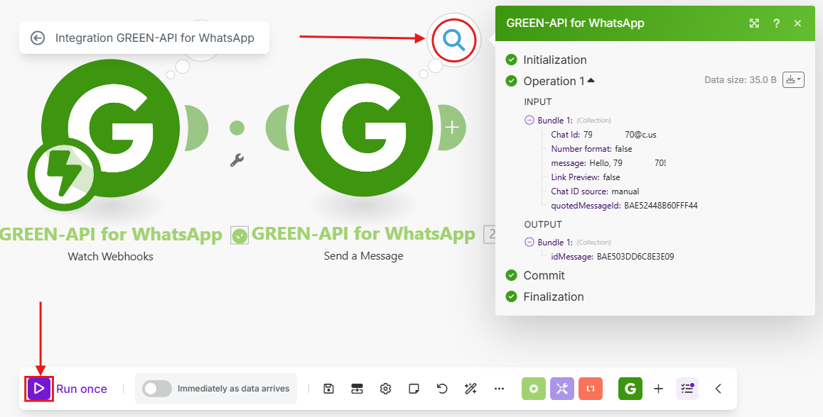The height and width of the screenshot is (417, 823).
Task: Click the undo arrow in the toolbar
Action: (442, 389)
